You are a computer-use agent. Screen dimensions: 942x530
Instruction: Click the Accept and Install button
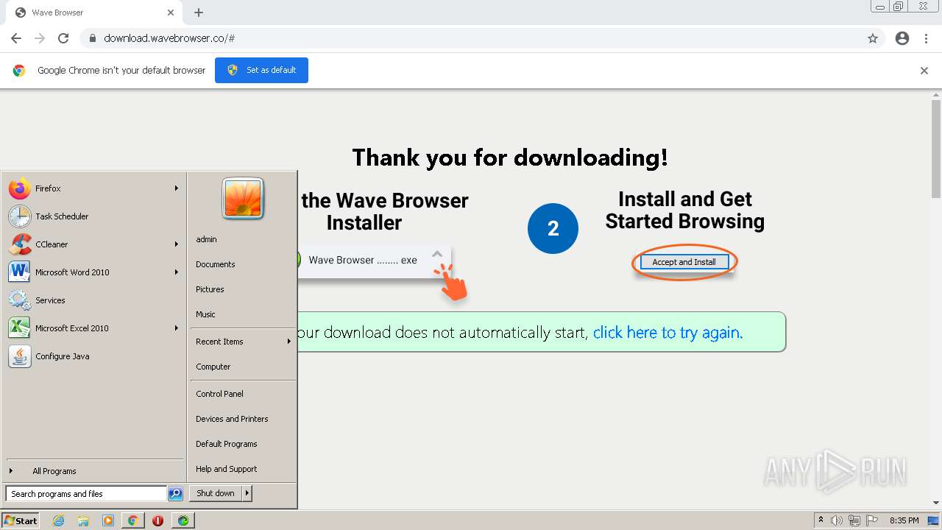click(x=684, y=262)
